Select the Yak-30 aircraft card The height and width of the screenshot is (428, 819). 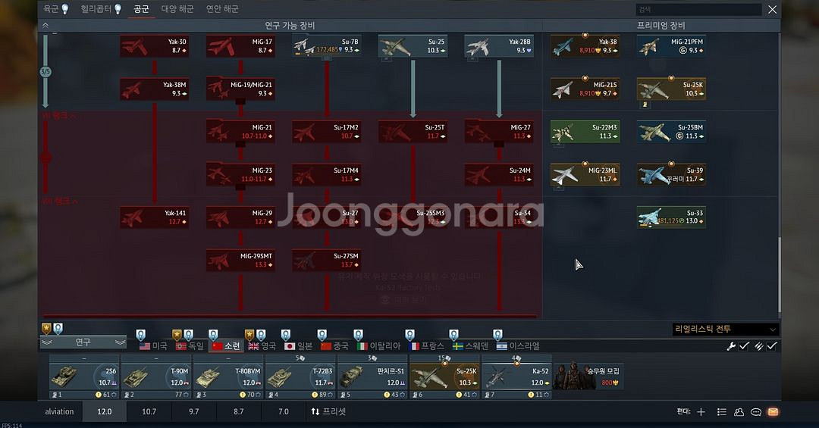point(154,46)
